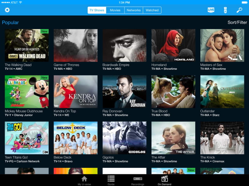The image size is (249, 186).
Task: Open the Ray Donovan thumbnail
Action: click(x=124, y=91)
